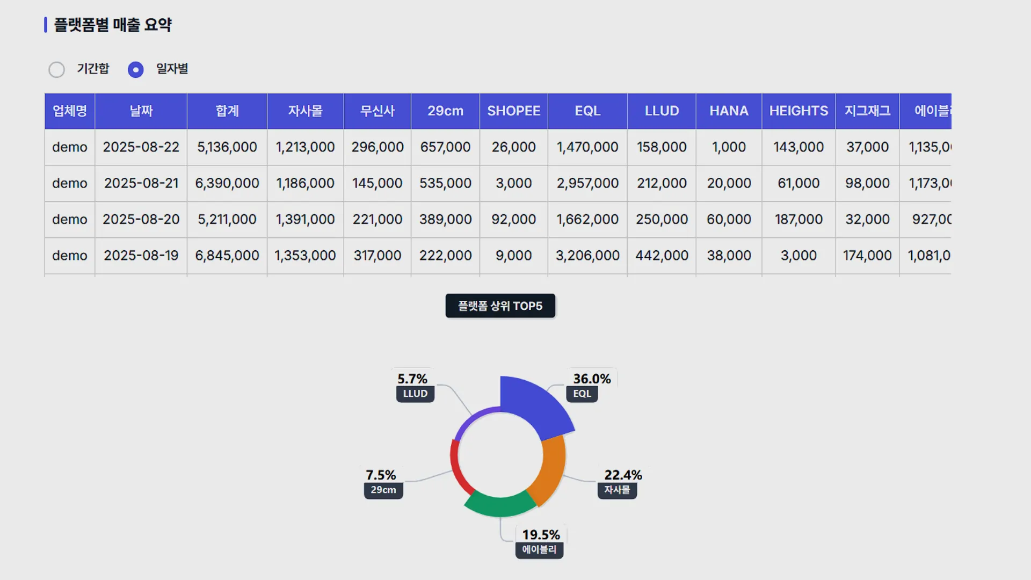Sort by the 자사몰 column header
Screen dimensions: 1031x580
click(305, 111)
